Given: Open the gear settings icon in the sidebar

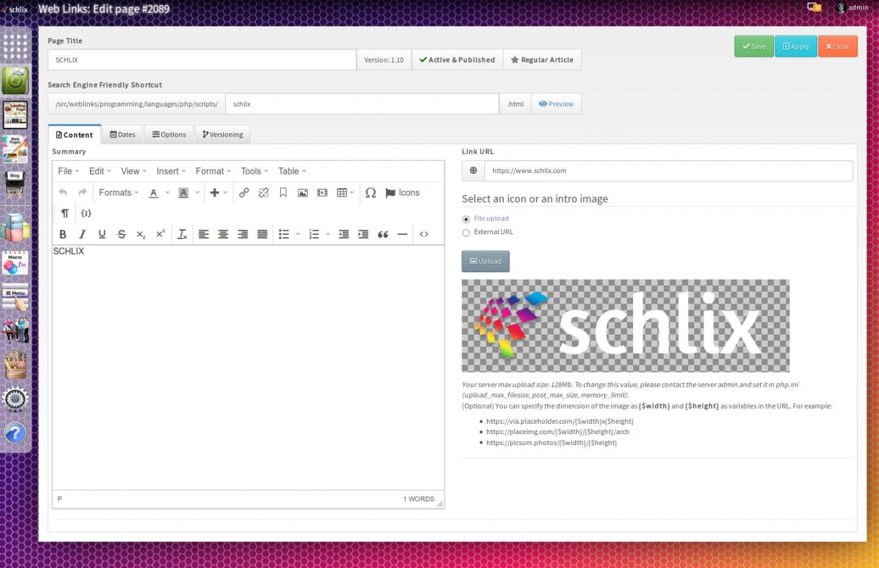Looking at the screenshot, I should click(x=15, y=399).
